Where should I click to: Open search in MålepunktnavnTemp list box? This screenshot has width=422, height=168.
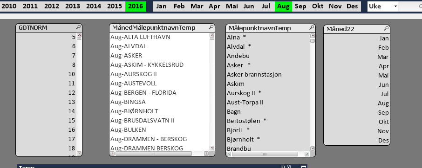tap(312, 27)
